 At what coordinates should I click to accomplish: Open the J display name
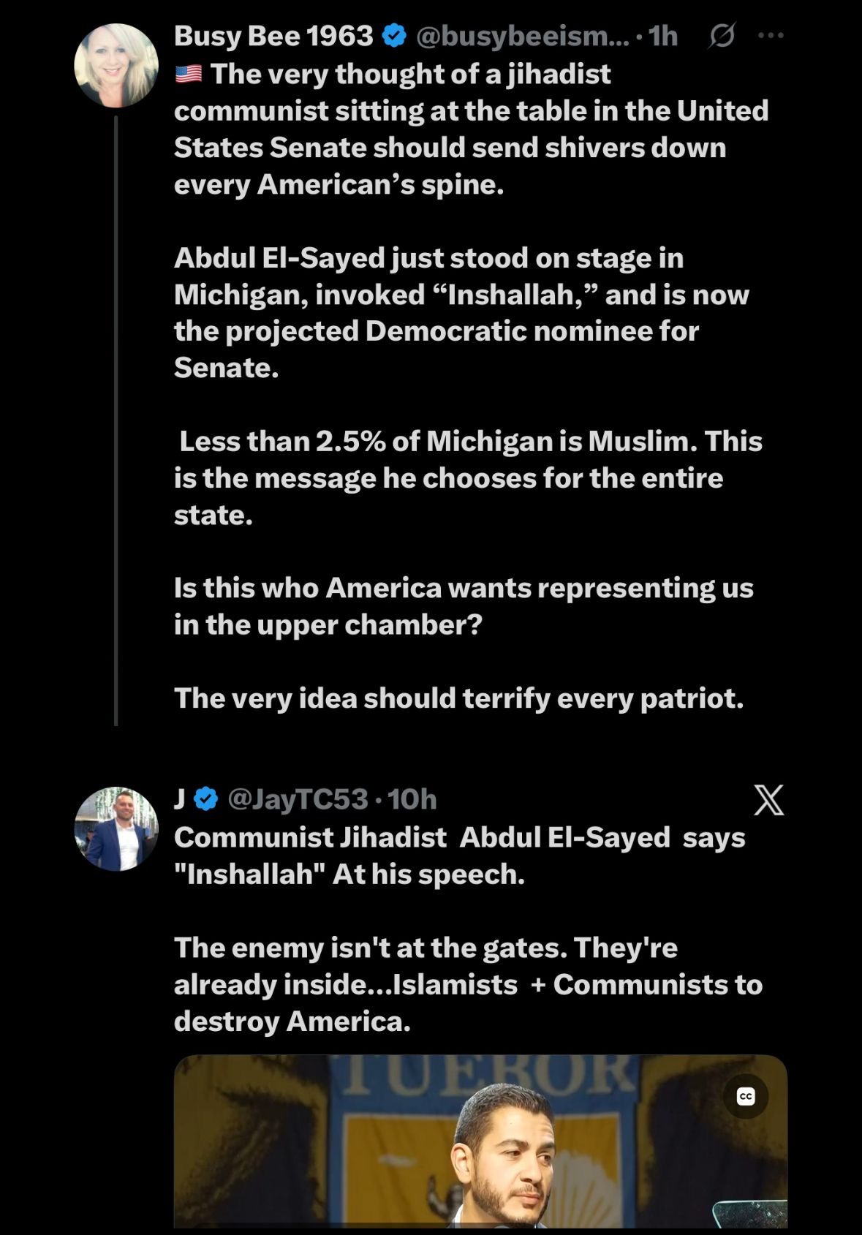(179, 799)
